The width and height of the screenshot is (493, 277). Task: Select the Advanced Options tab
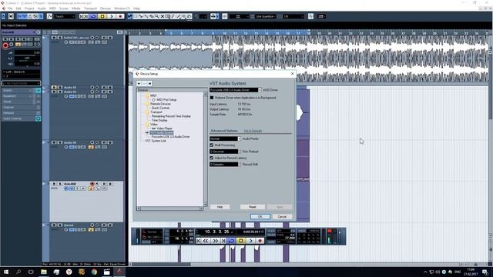coord(224,131)
